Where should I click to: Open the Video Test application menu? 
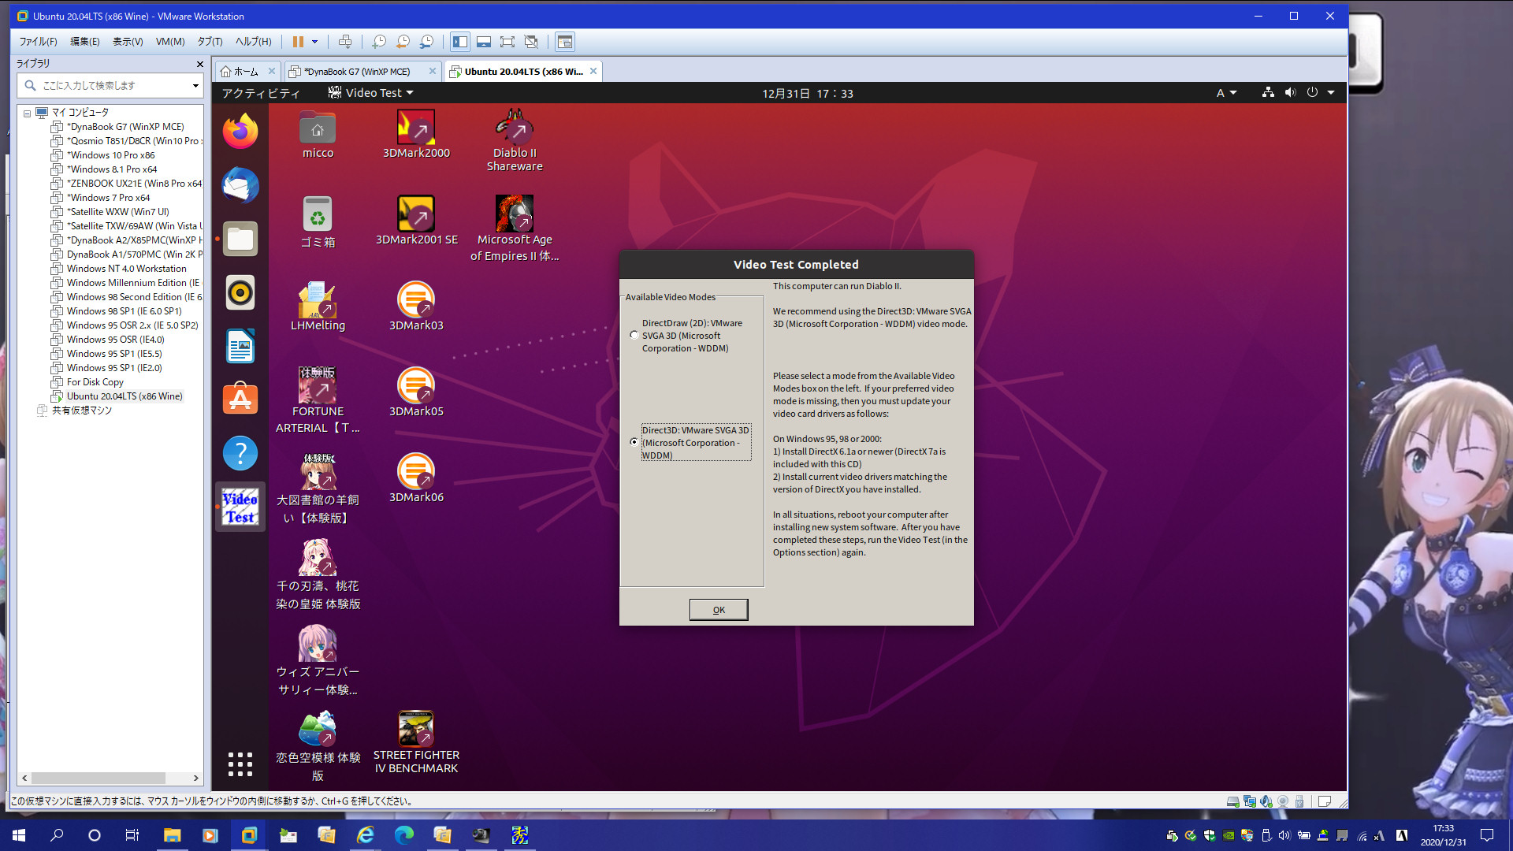(370, 93)
